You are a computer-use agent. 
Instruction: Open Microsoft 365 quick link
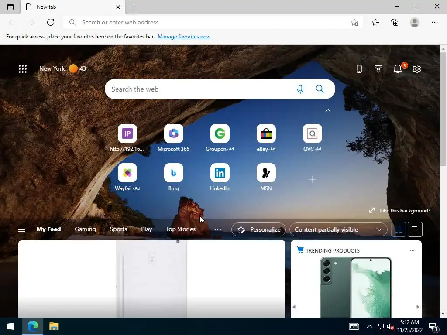[173, 138]
